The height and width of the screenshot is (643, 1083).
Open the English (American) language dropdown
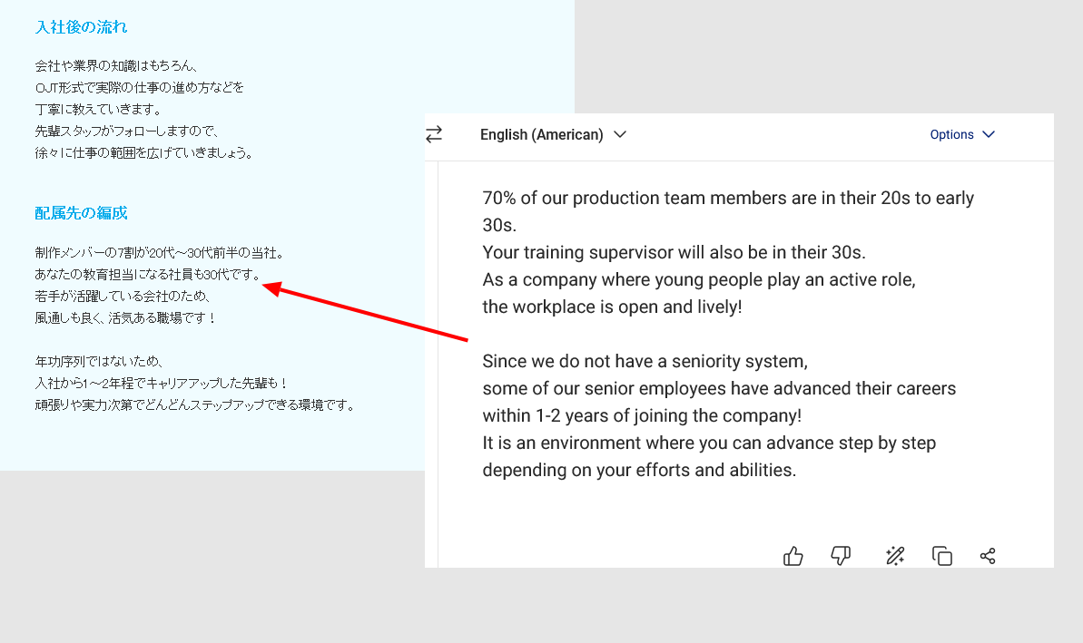[553, 134]
